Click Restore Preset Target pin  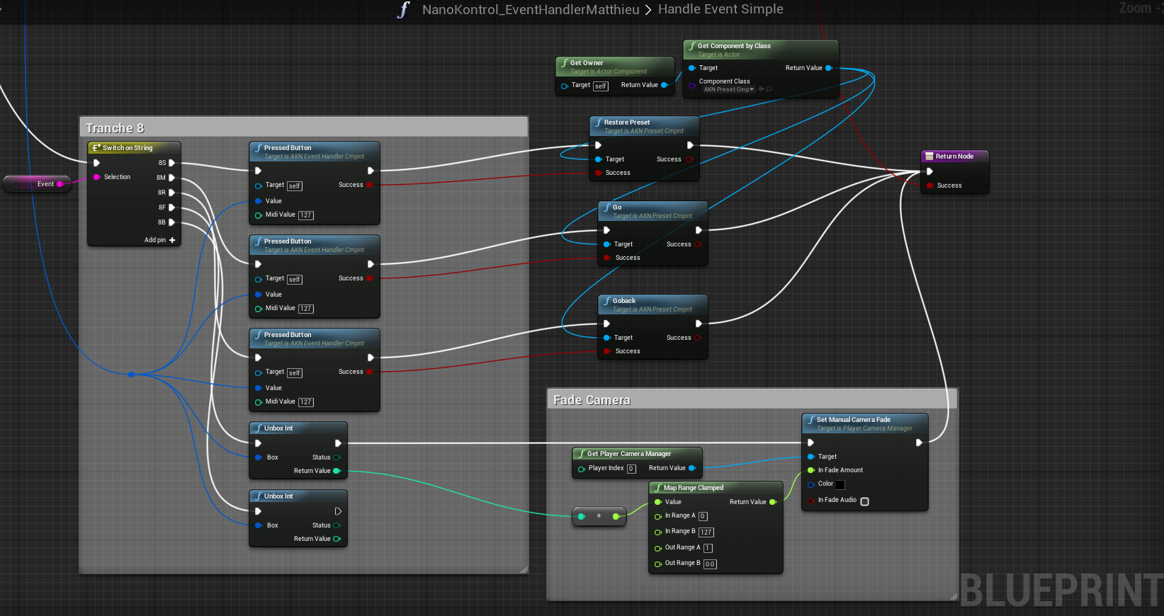click(599, 159)
